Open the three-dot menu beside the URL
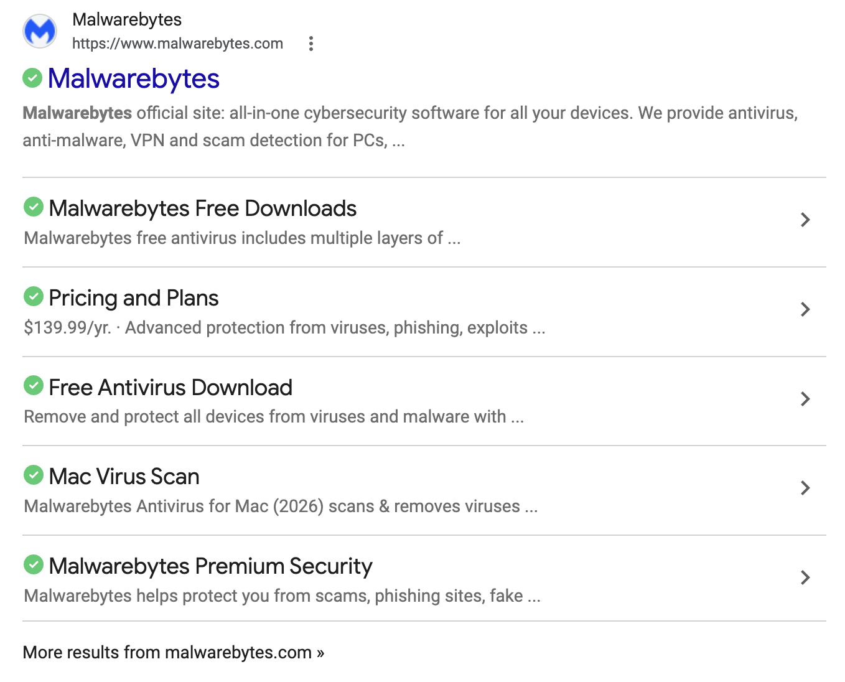845x682 pixels. click(311, 44)
